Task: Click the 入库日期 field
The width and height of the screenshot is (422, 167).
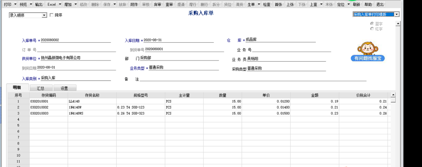Action: point(178,40)
